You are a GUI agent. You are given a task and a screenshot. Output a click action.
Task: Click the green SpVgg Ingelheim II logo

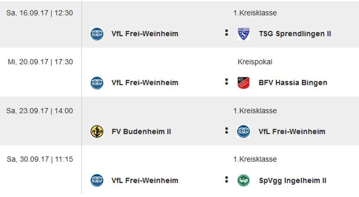coord(243,180)
